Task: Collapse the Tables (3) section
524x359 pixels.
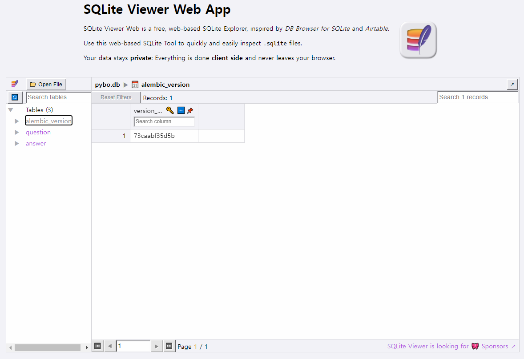Action: pos(11,109)
